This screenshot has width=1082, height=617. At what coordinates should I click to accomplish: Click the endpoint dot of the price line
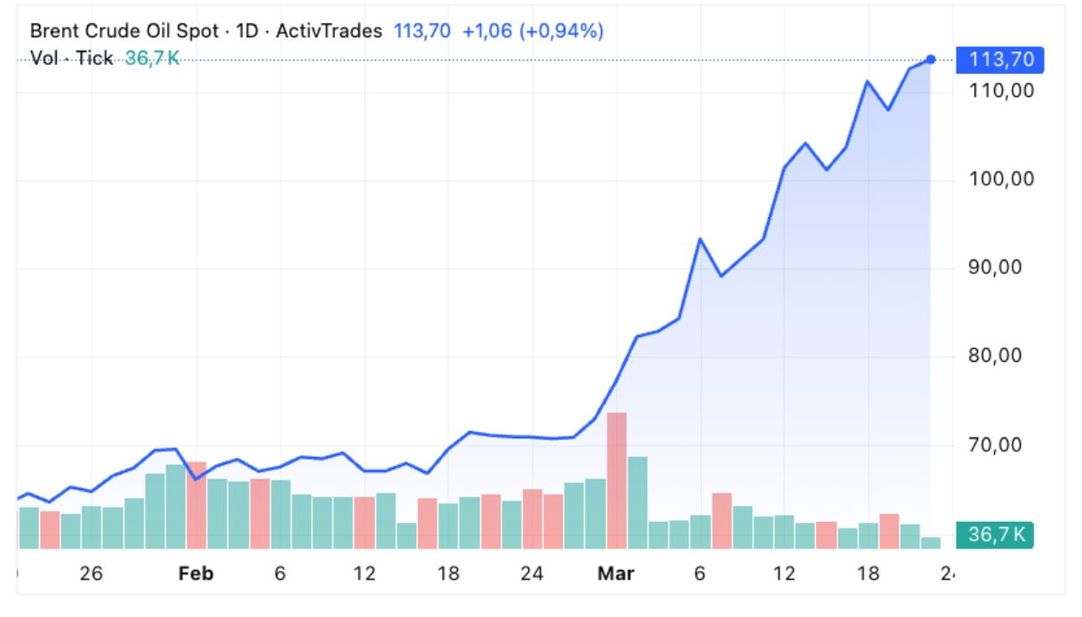[x=931, y=60]
